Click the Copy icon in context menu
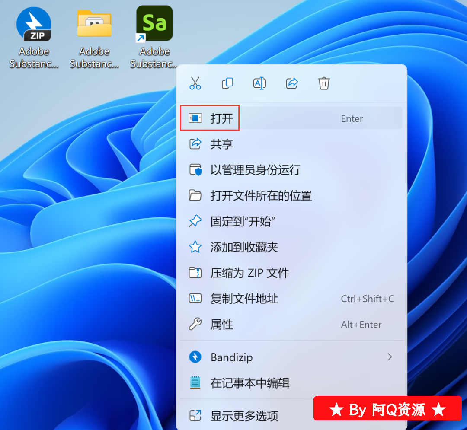 [x=227, y=83]
